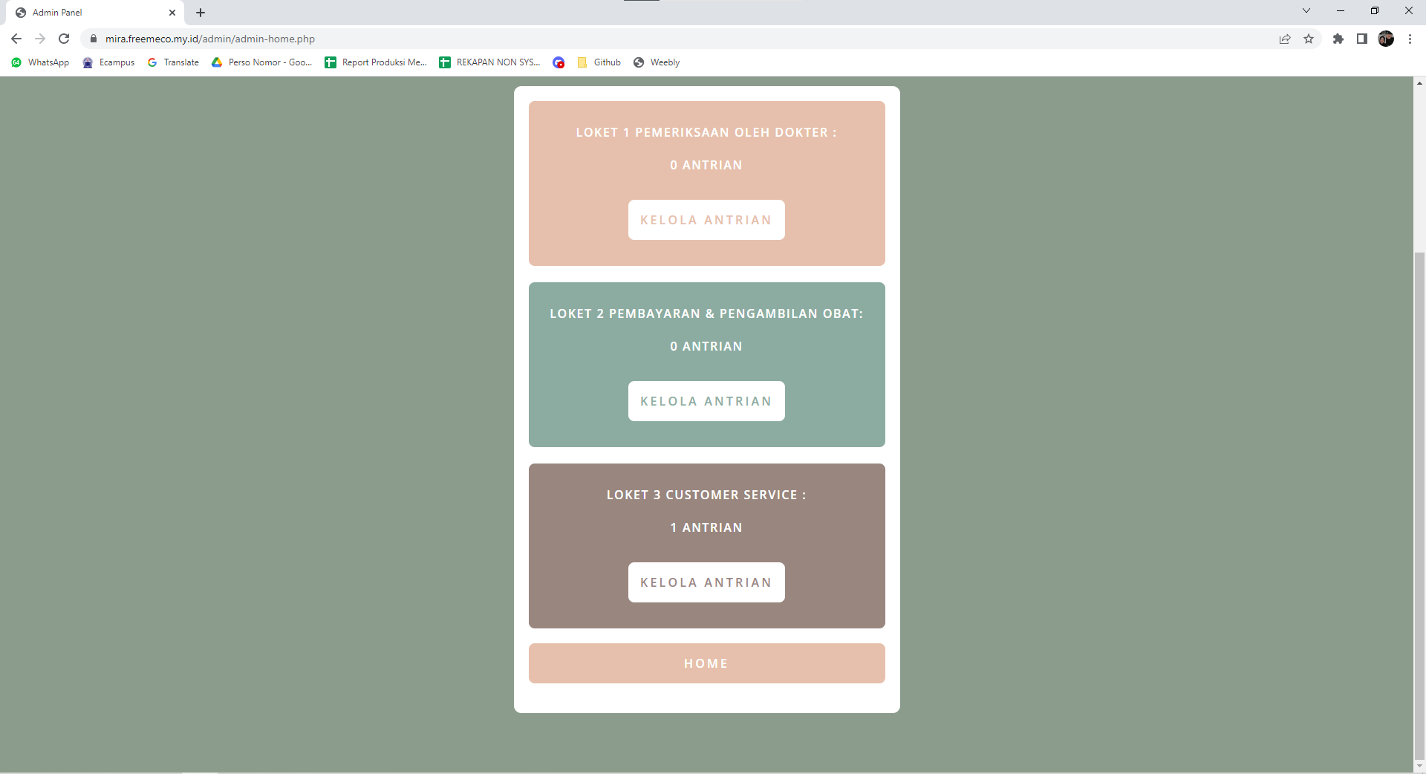Manage queue for Loket 1 Pemeriksaan
Screen dimensions: 1426x774
click(706, 220)
